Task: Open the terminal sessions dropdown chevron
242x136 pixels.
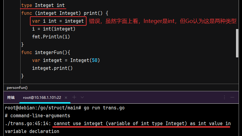Action: pos(82,97)
